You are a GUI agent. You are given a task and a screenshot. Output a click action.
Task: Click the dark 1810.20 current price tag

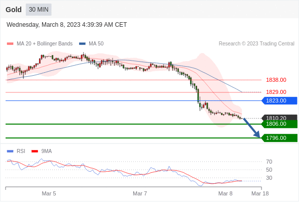279,118
